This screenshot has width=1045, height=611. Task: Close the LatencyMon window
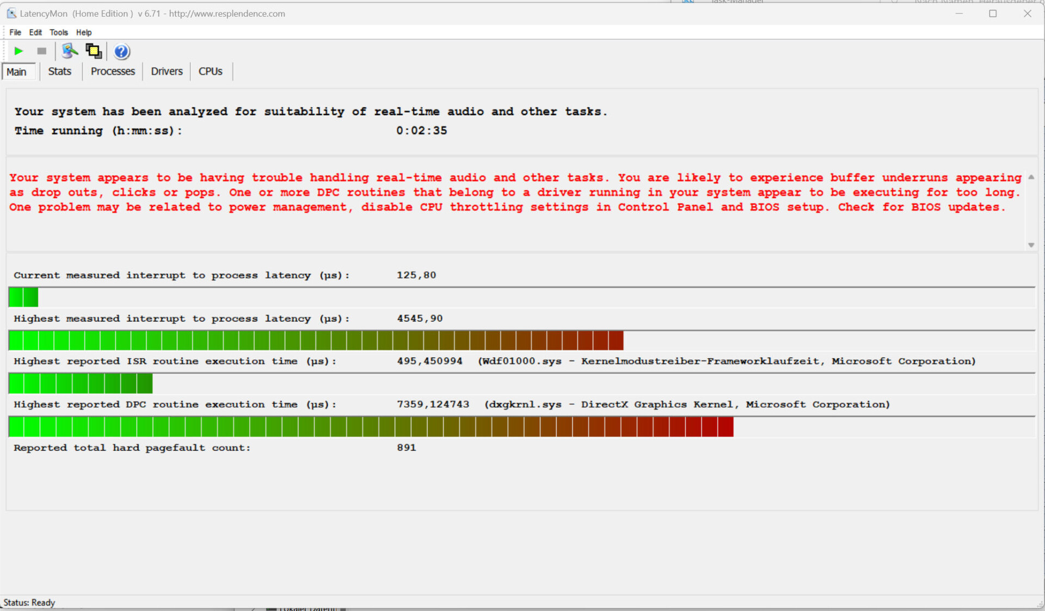pos(1028,14)
